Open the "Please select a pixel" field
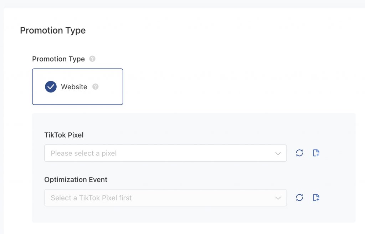 coord(84,153)
